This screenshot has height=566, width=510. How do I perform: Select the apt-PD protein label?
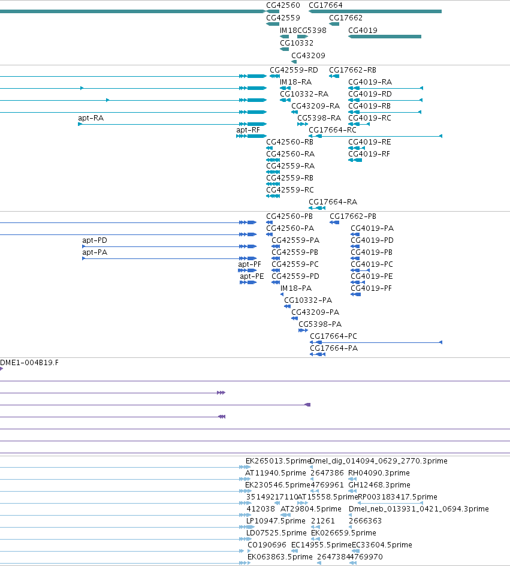(95, 240)
